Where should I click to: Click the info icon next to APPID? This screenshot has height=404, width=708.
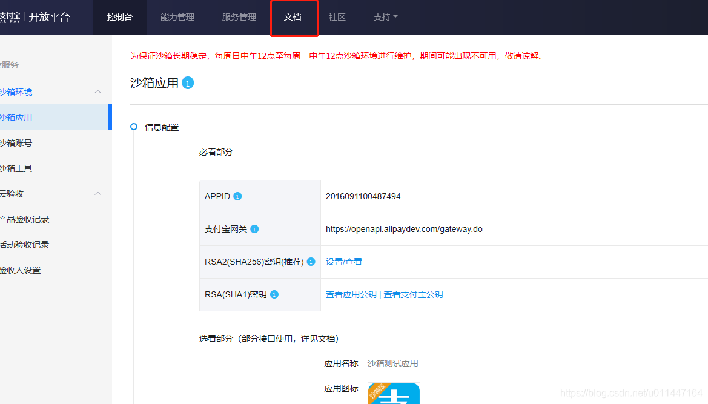(x=237, y=196)
